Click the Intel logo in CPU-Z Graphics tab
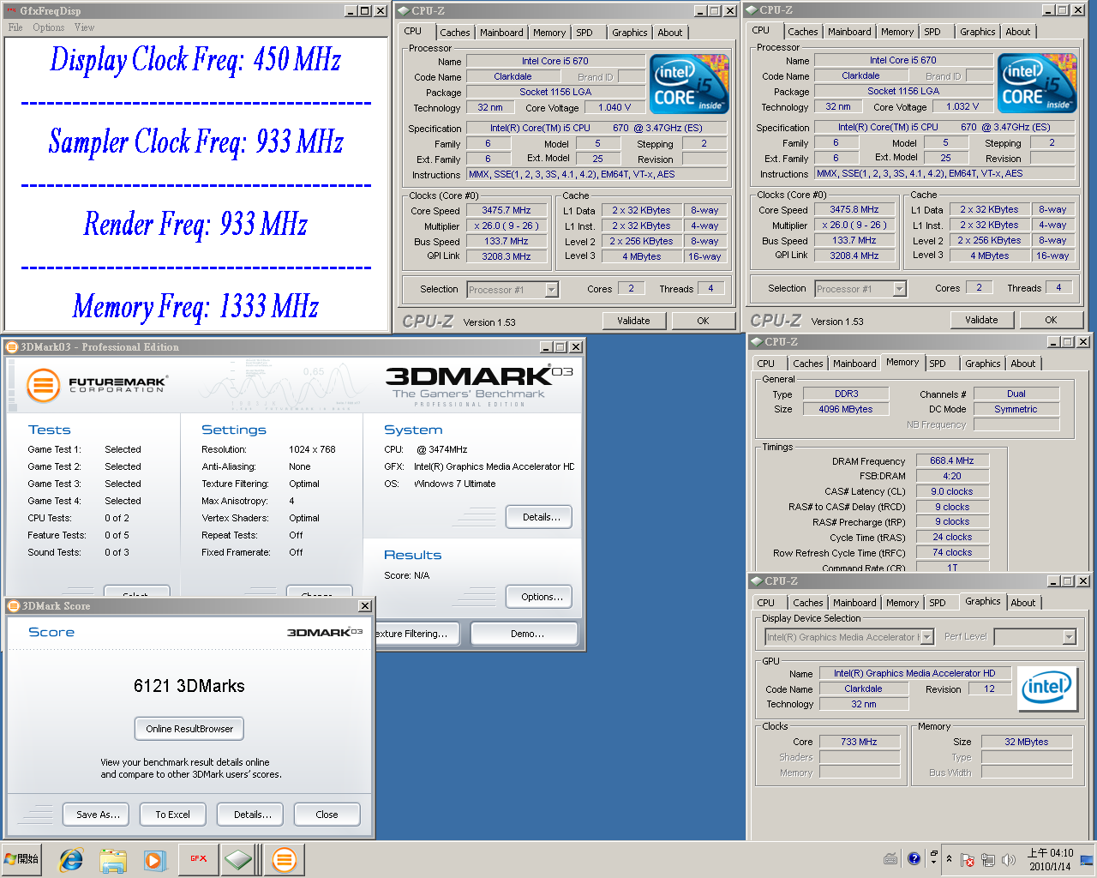The image size is (1097, 878). pos(1047,689)
